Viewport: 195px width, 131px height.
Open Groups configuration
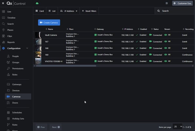16,63
